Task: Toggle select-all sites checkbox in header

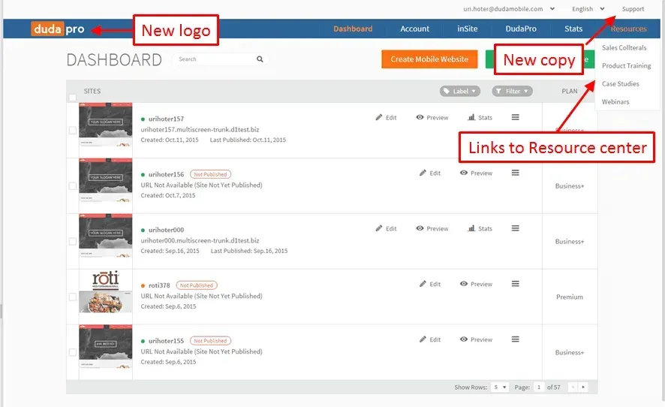Action: click(x=73, y=98)
